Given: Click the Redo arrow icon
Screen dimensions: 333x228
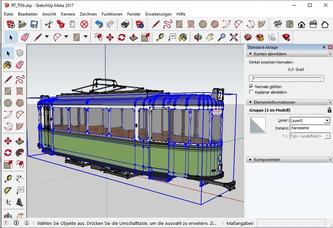Looking at the screenshot, I should click(111, 24).
